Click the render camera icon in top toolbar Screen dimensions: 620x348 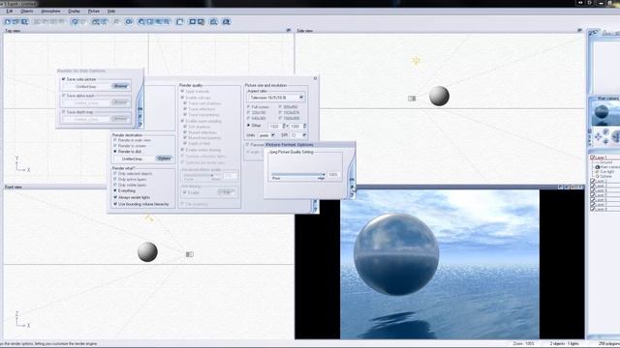pyautogui.click(x=226, y=21)
